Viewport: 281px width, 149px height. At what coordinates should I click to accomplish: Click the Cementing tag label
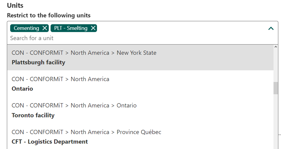click(26, 28)
